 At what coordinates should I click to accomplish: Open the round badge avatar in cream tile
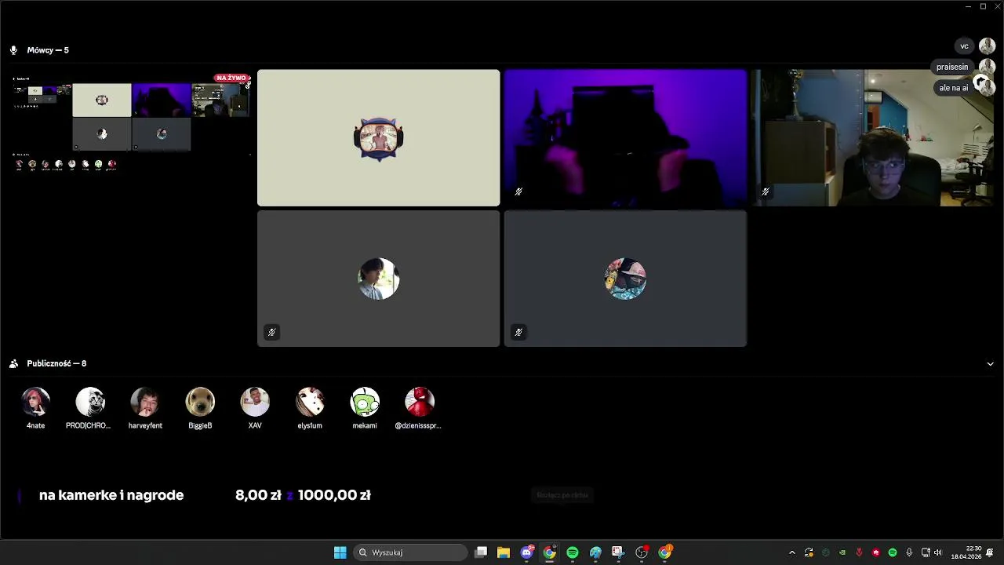point(378,139)
